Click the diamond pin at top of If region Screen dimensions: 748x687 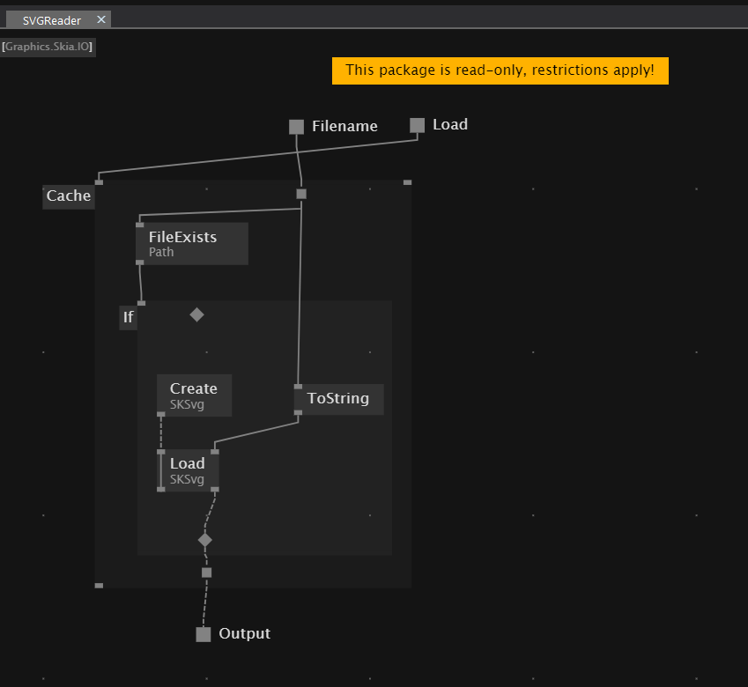point(197,314)
